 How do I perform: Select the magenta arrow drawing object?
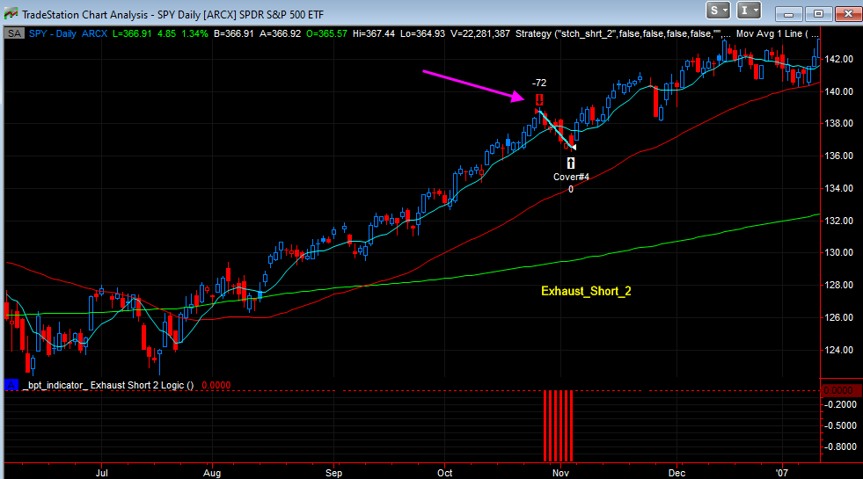click(x=471, y=85)
